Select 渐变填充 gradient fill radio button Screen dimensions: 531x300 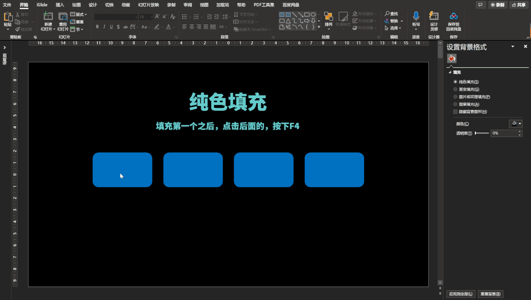point(455,89)
